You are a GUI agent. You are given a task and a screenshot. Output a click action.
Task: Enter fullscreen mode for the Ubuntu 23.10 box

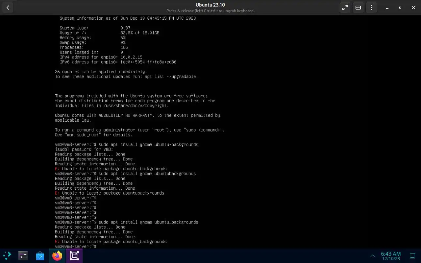coord(345,8)
